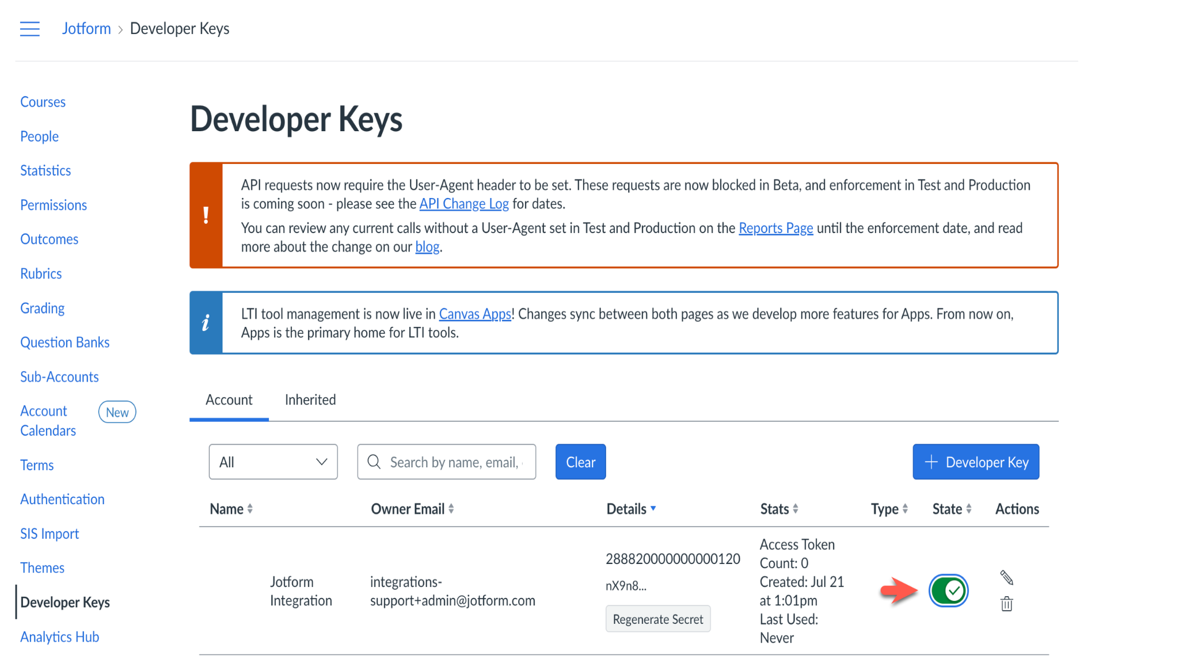Open Outcomes in the sidebar
Screen dimensions: 1179x663
click(50, 239)
